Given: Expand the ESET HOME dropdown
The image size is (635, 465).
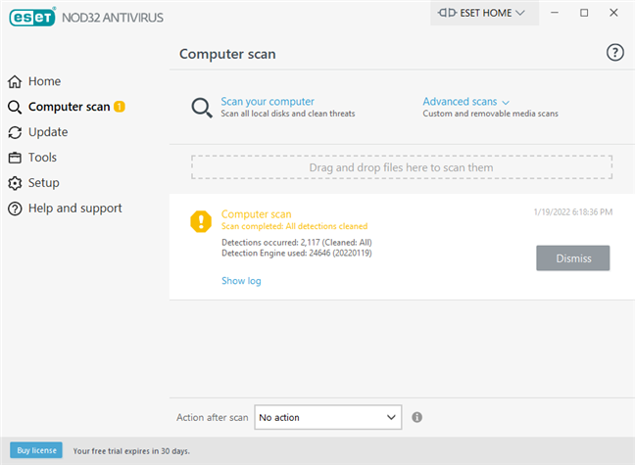Looking at the screenshot, I should pos(484,13).
